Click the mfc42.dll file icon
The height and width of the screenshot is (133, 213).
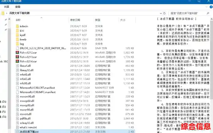point(17,79)
